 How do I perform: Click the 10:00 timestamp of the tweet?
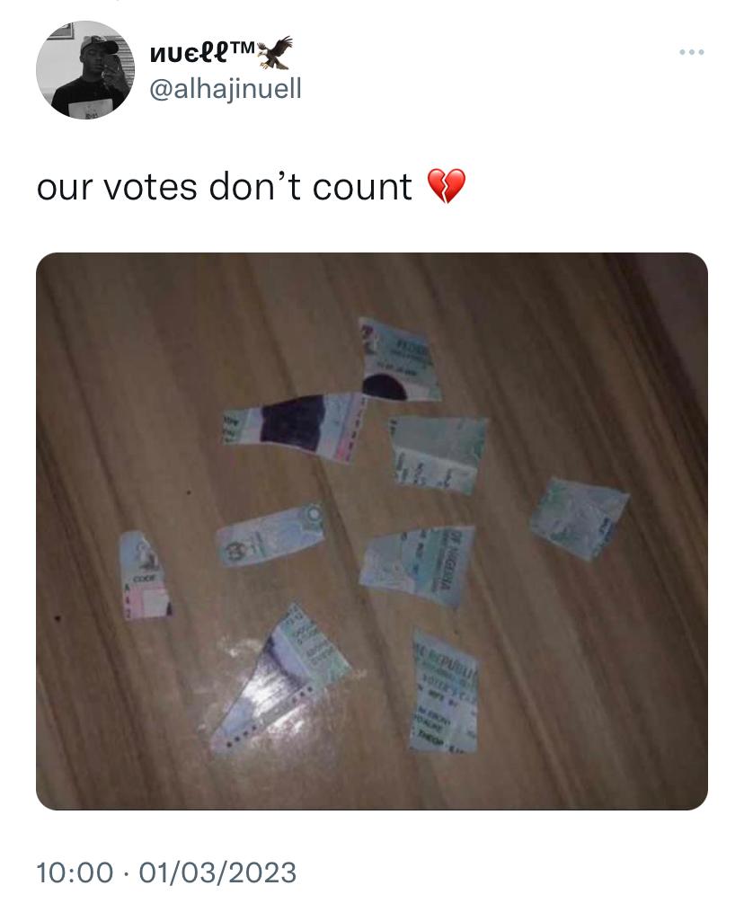point(75,873)
